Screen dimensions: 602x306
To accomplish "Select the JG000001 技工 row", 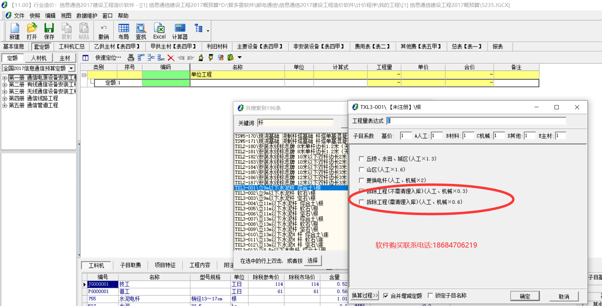I will (215, 284).
